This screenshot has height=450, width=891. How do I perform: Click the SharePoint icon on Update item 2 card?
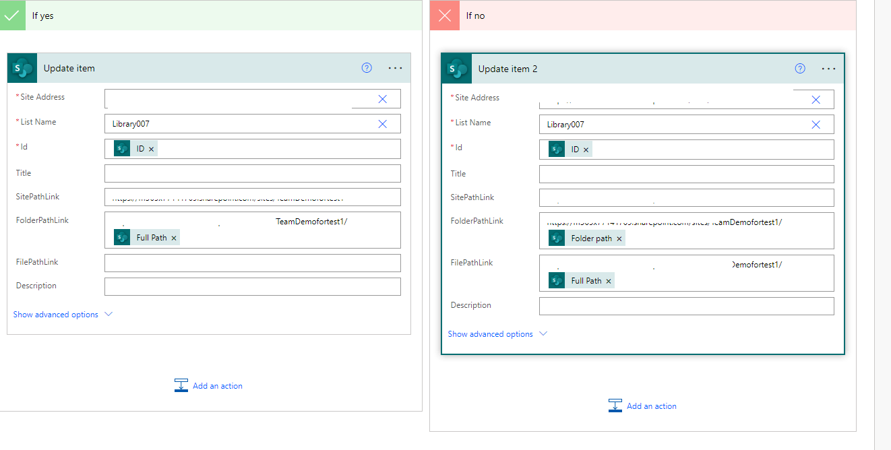(x=457, y=69)
